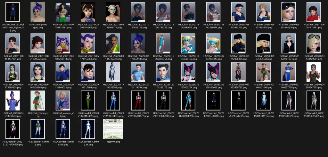Viewport: 328px width, 157px height.
Task: Click thumbnail HS2ChaF_20210825105813393.png
Action: click(x=238, y=12)
